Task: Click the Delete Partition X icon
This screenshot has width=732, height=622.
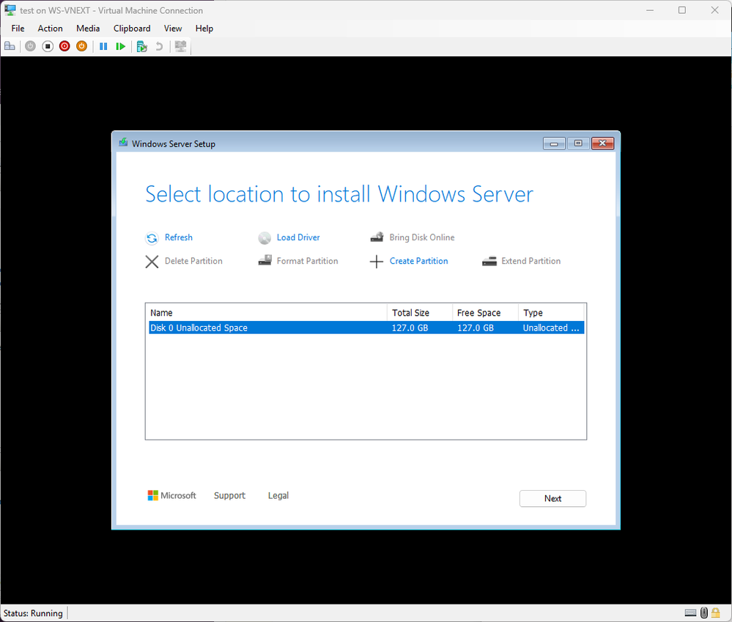Action: point(152,262)
